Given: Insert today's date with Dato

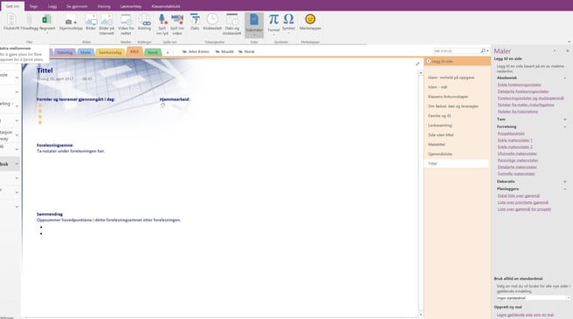Looking at the screenshot, I should coord(195,23).
